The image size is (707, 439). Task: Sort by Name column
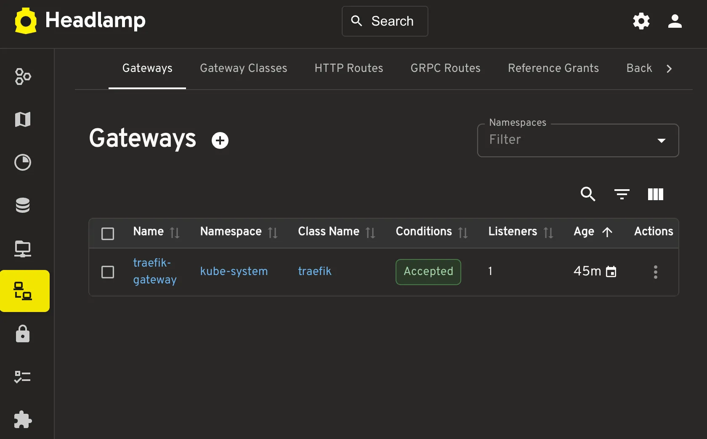pos(175,233)
